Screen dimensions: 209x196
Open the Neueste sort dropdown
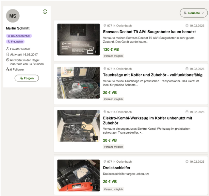click(x=194, y=13)
